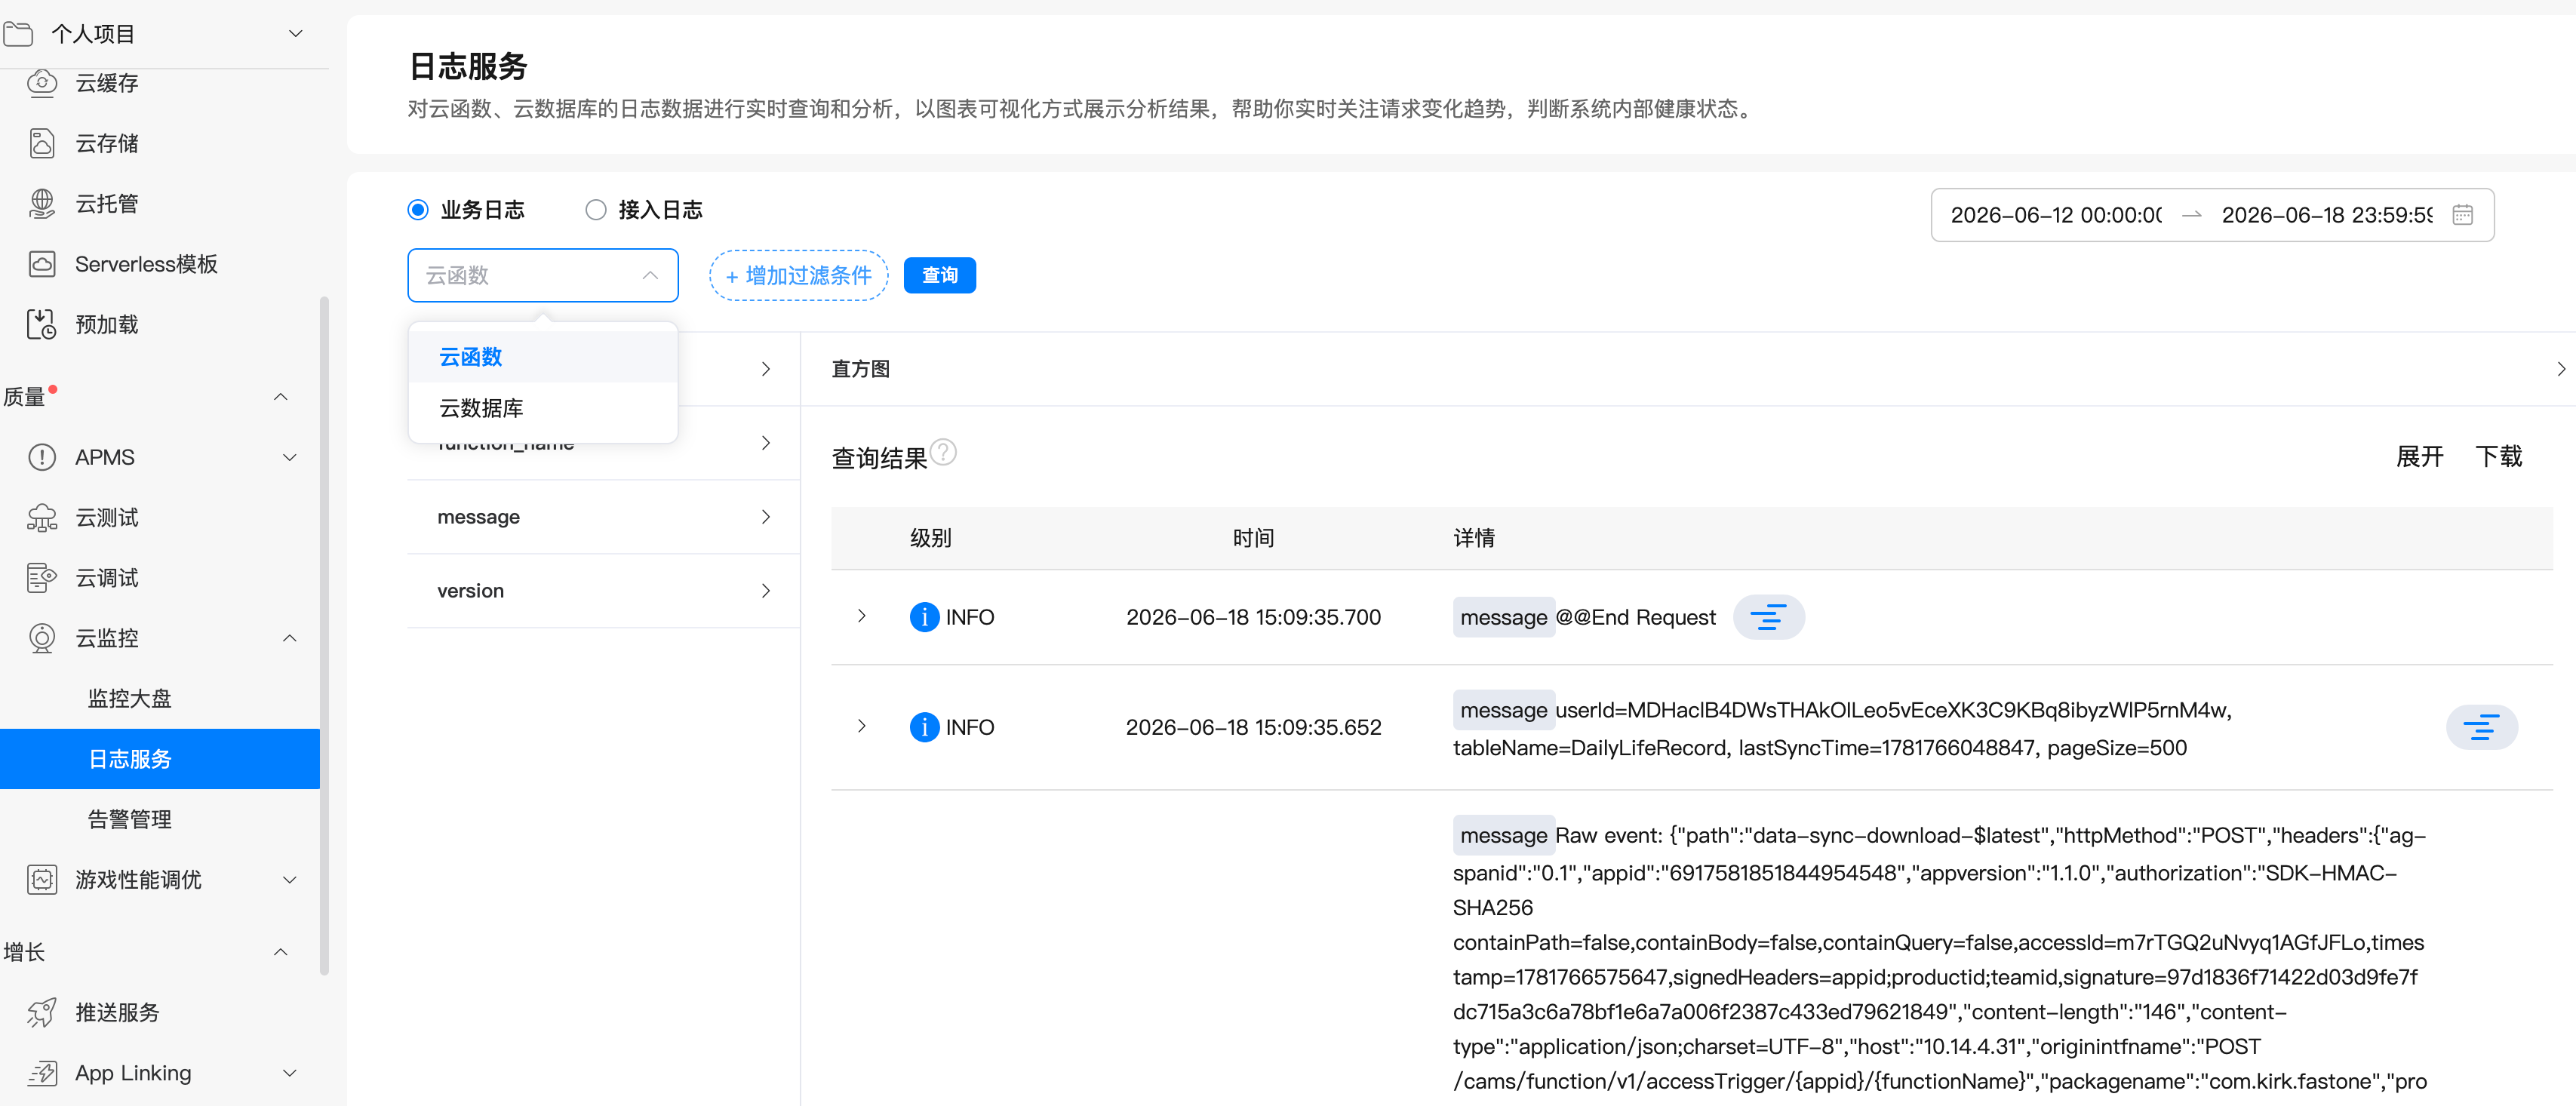Click the cloud cache icon
Image resolution: width=2576 pixels, height=1106 pixels.
coord(41,83)
